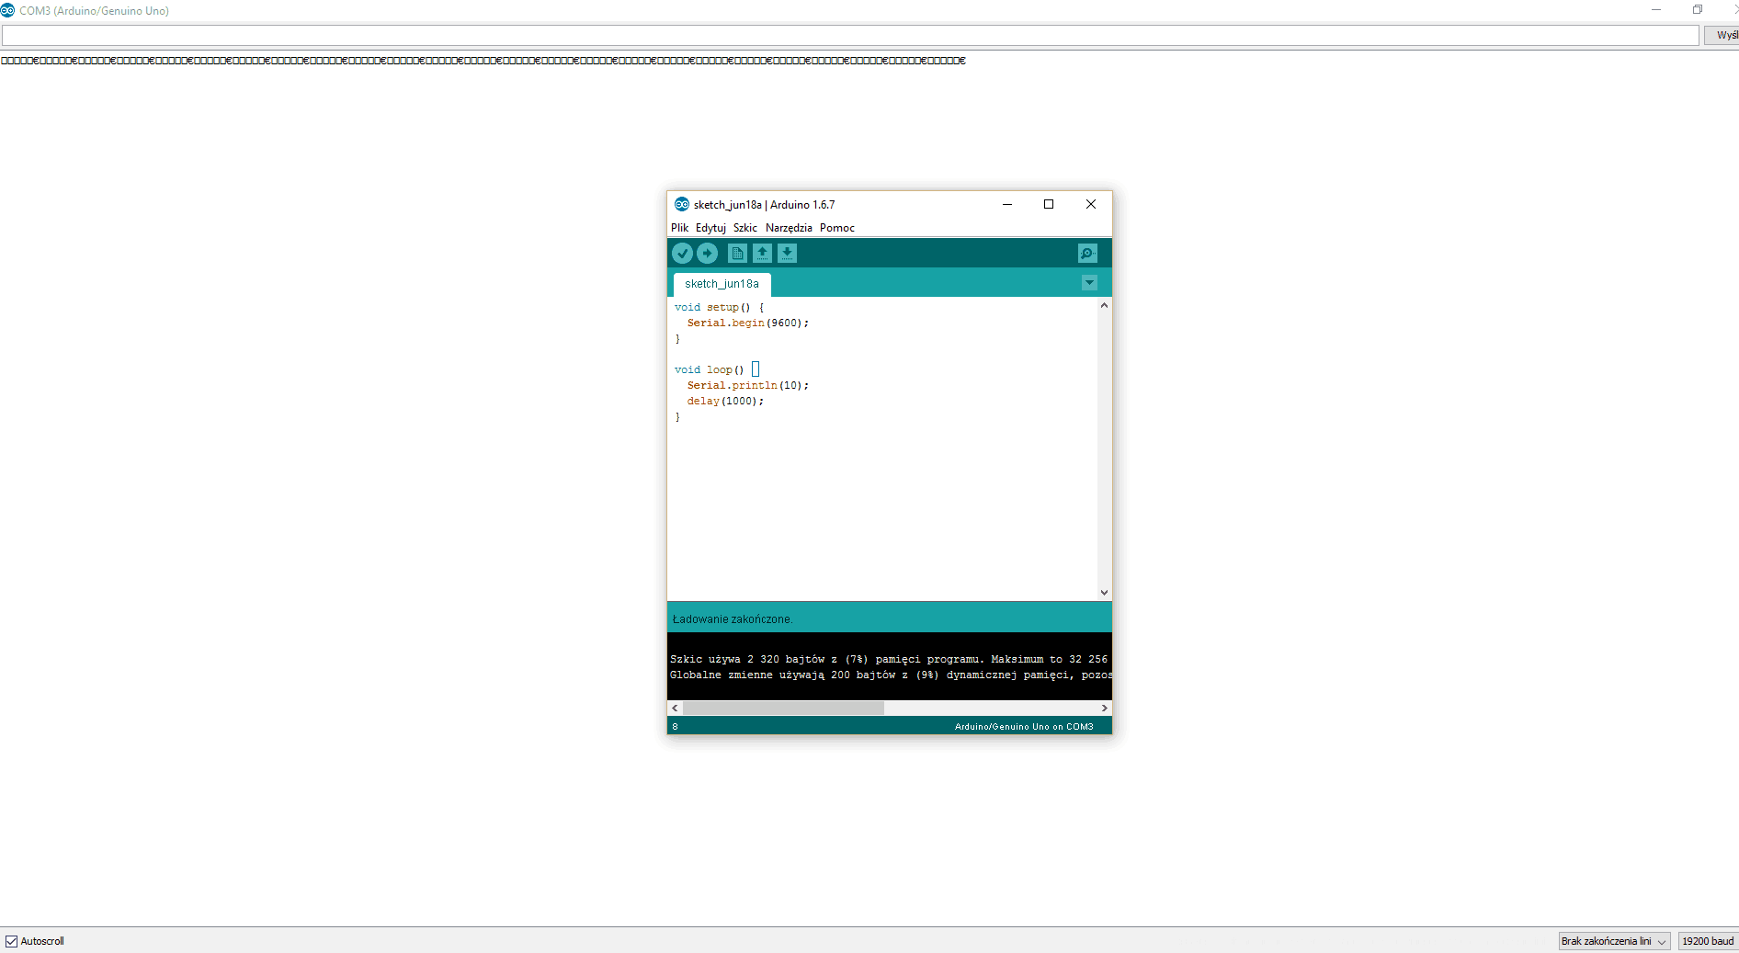Click the delay(1000); code line
Screen dimensions: 1739x953
tap(725, 401)
